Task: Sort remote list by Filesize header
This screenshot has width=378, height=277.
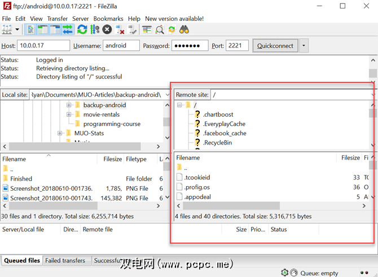Action: 349,157
